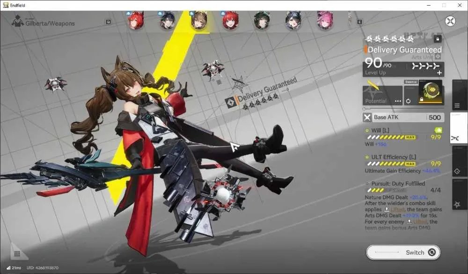The width and height of the screenshot is (468, 274).
Task: Select the pink-haired operator portrait
Action: pos(325,20)
